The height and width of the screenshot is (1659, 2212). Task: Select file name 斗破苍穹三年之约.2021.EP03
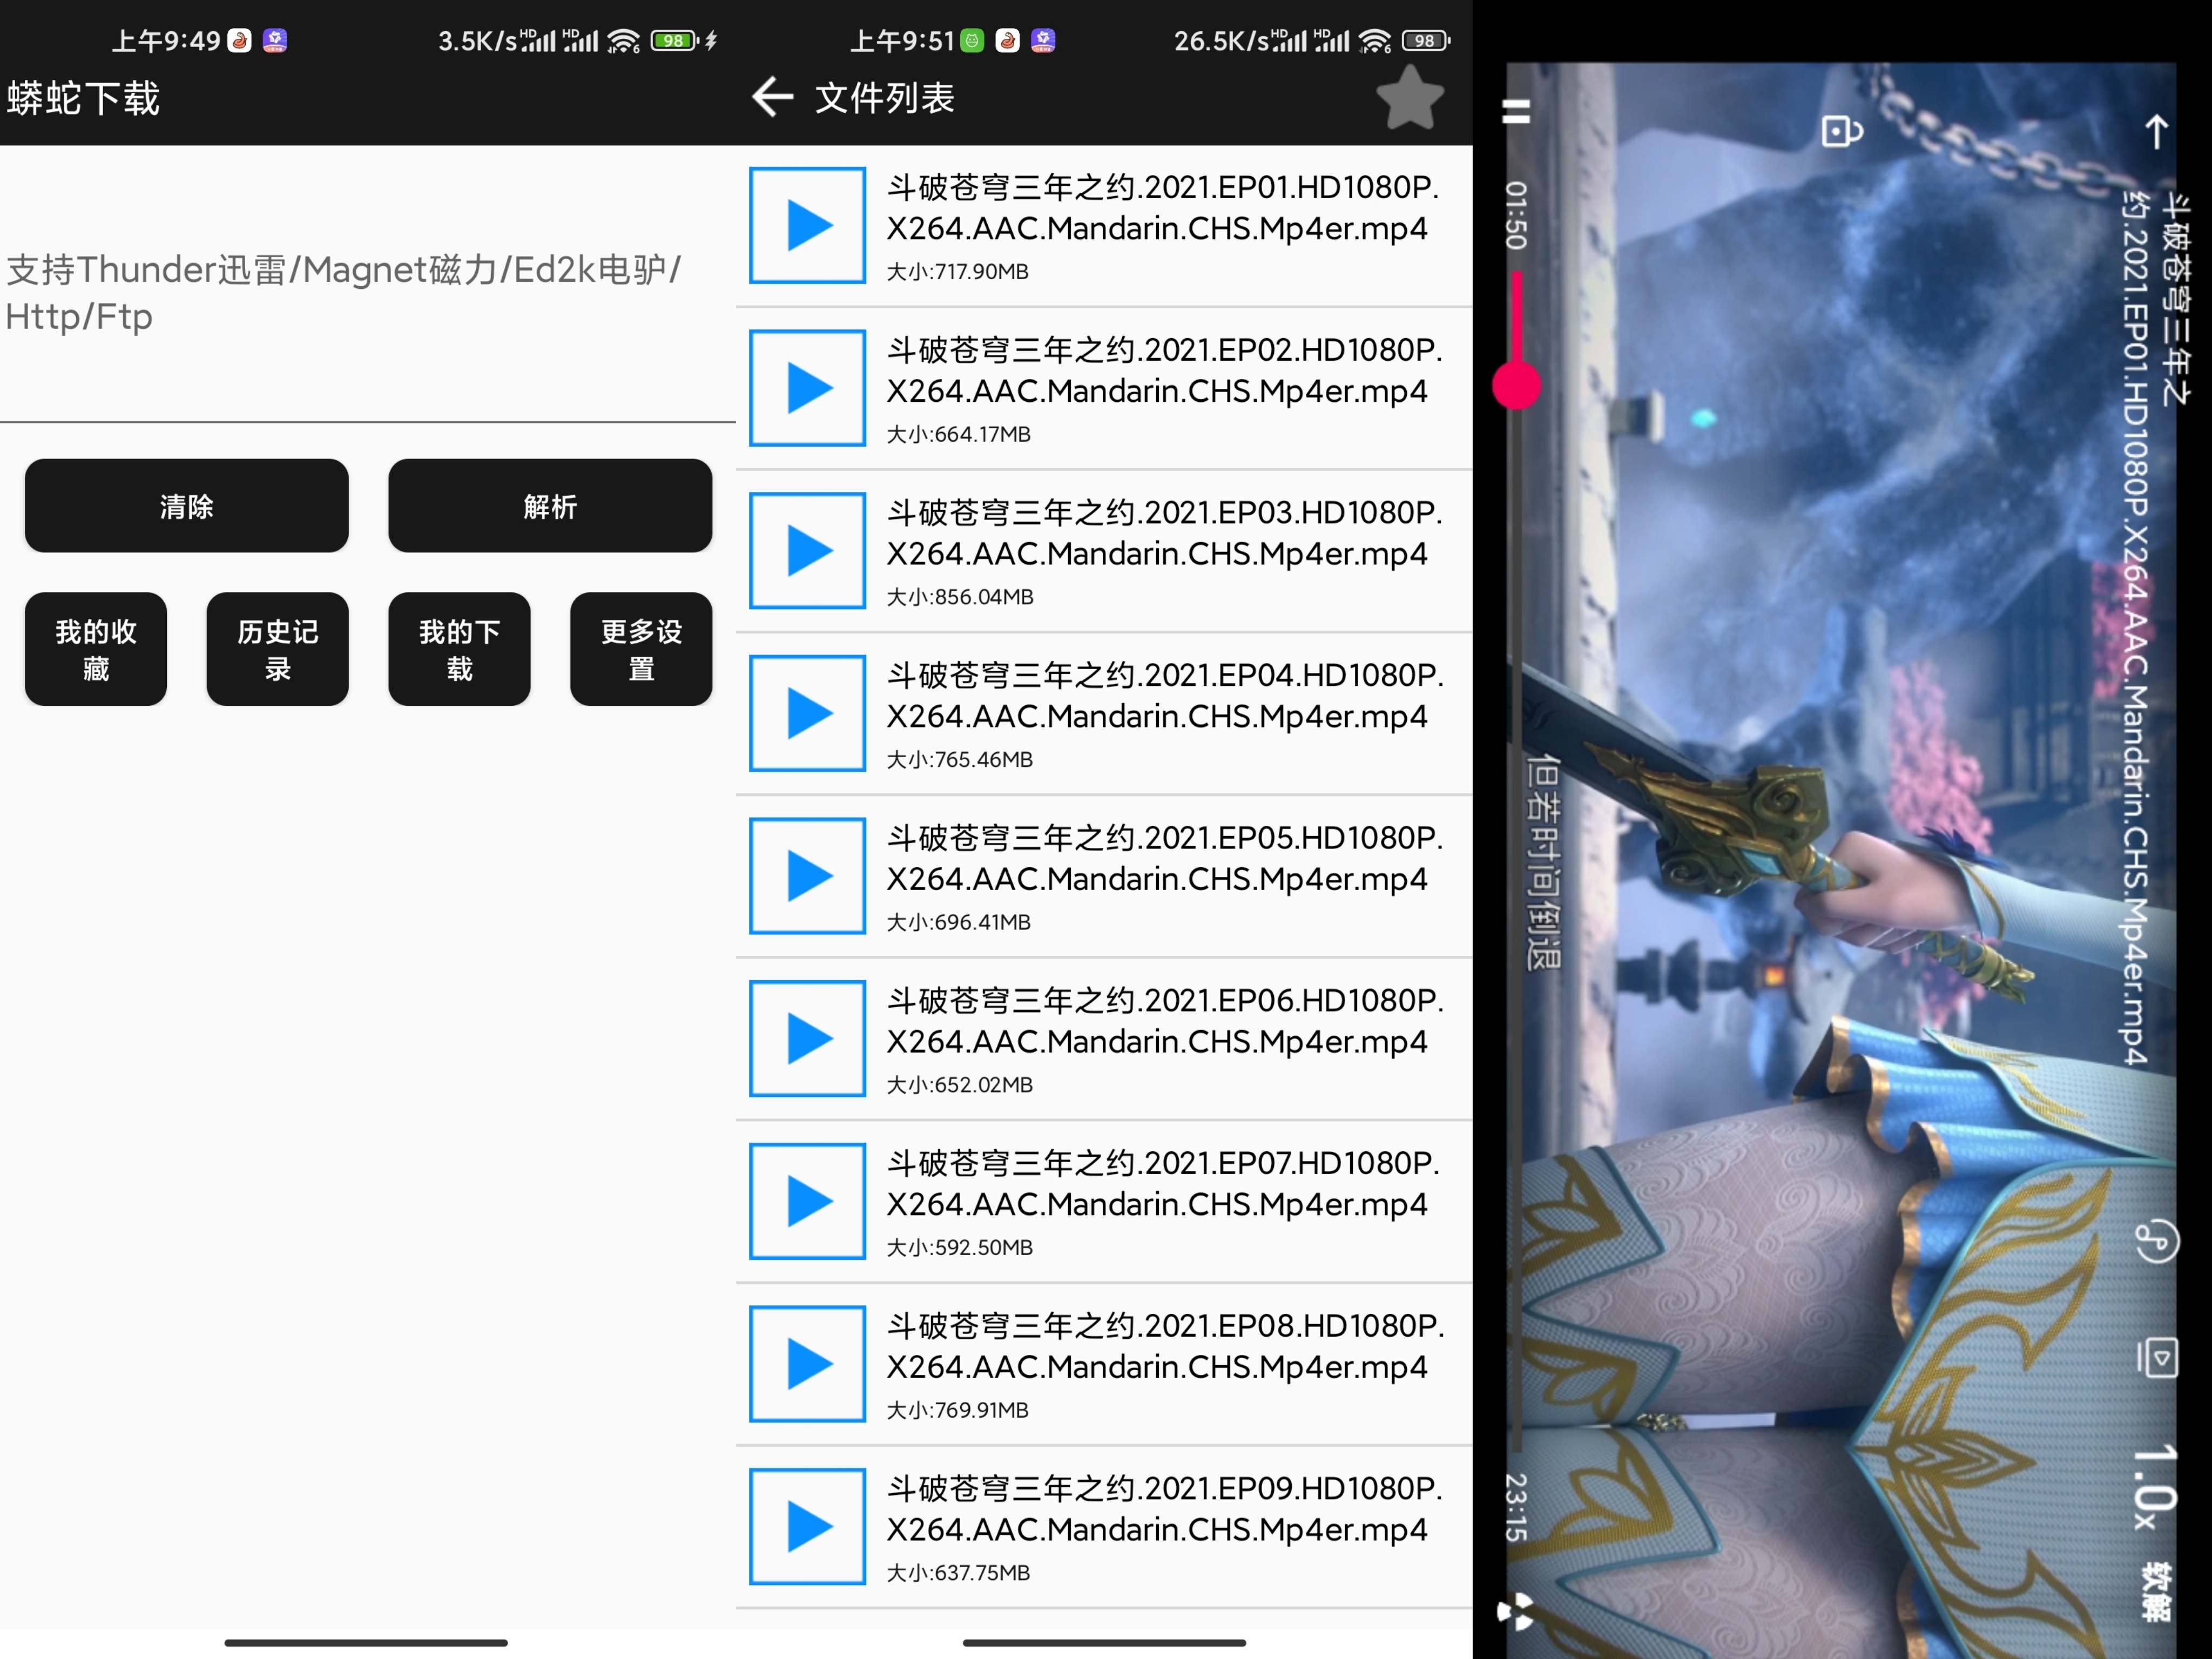click(x=1164, y=533)
